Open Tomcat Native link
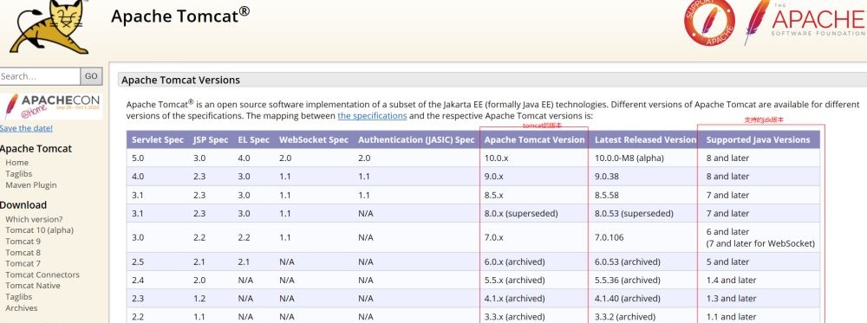 [x=33, y=286]
